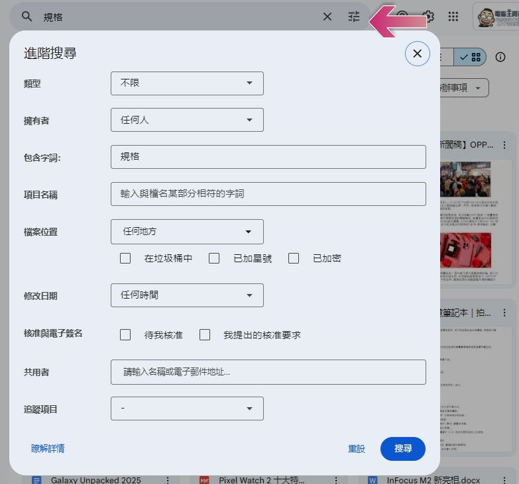The height and width of the screenshot is (484, 519).
Task: Click the 共用者 name or email field
Action: tap(268, 372)
